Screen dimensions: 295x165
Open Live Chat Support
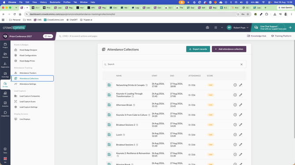[x=273, y=28]
